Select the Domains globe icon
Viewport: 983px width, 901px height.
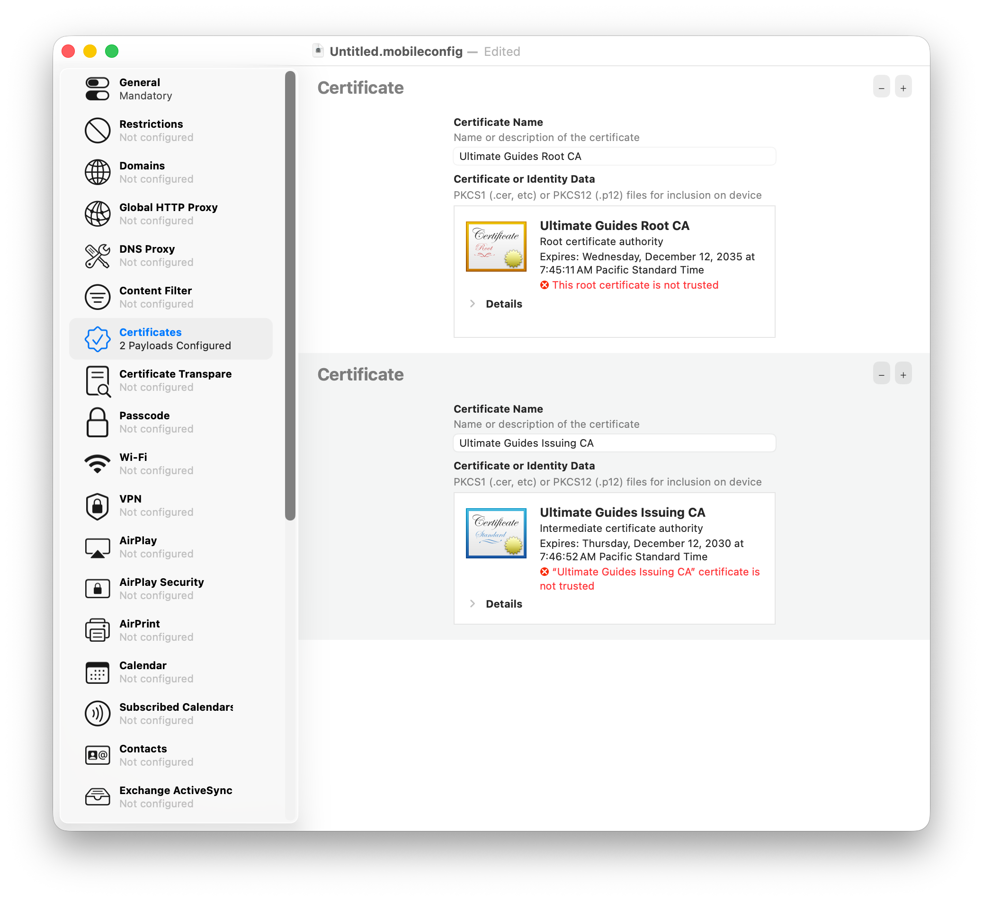click(98, 172)
